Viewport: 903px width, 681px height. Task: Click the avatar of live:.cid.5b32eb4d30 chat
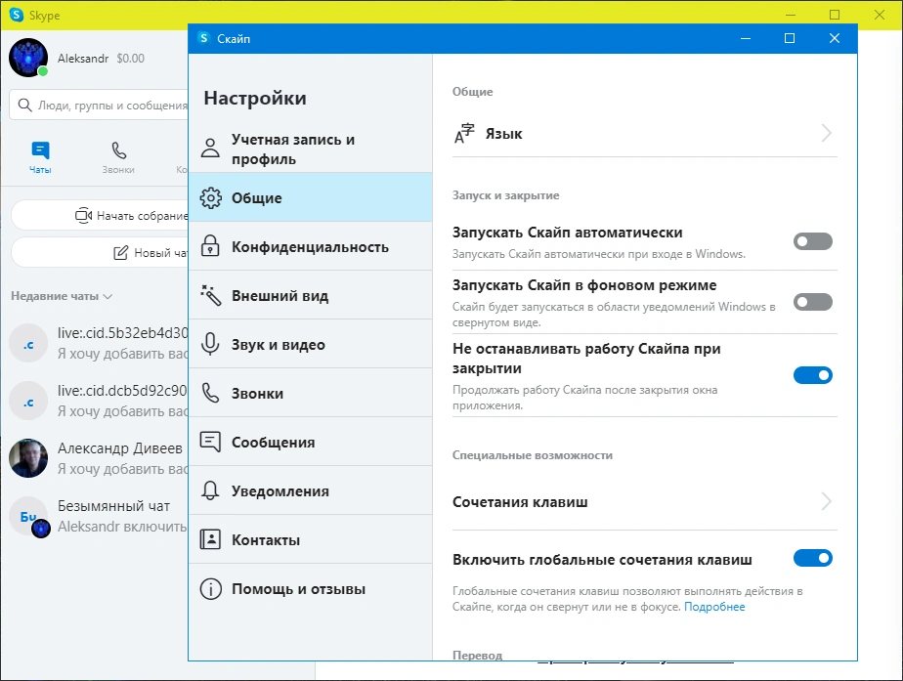(28, 343)
